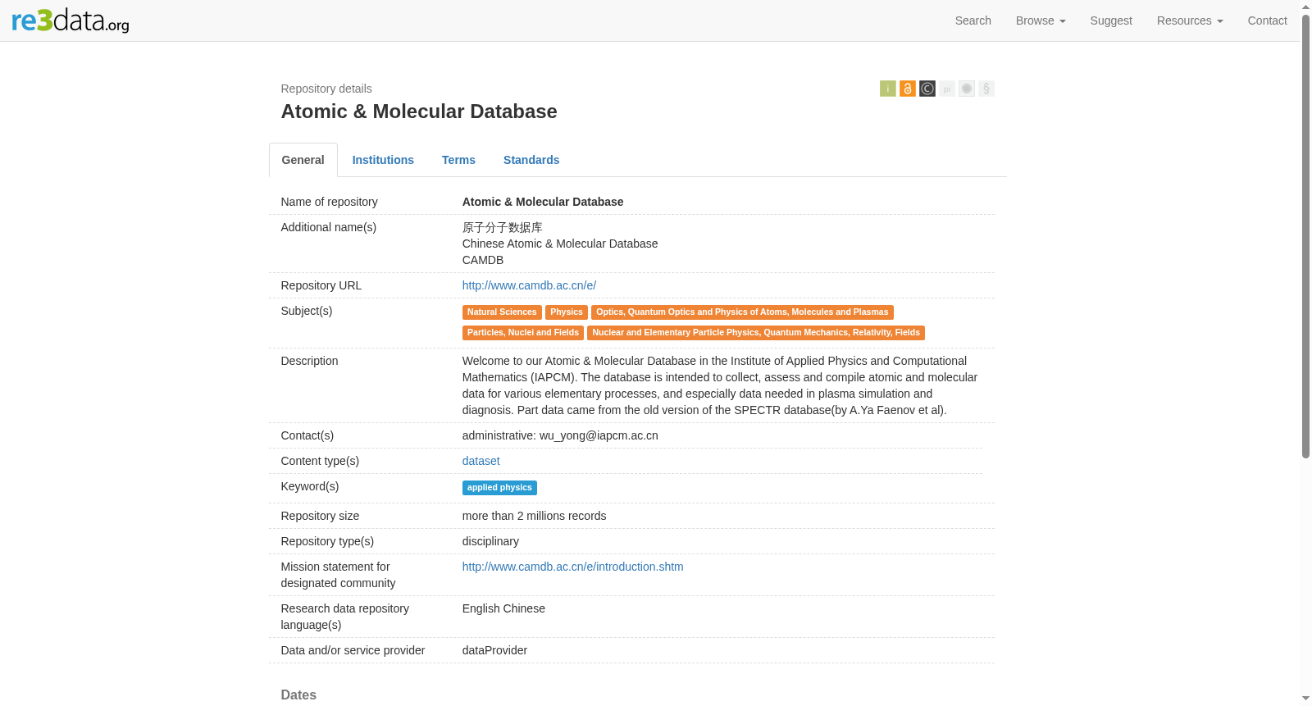The image size is (1312, 706).
Task: Follow the 'dataset' content type link
Action: click(x=481, y=461)
